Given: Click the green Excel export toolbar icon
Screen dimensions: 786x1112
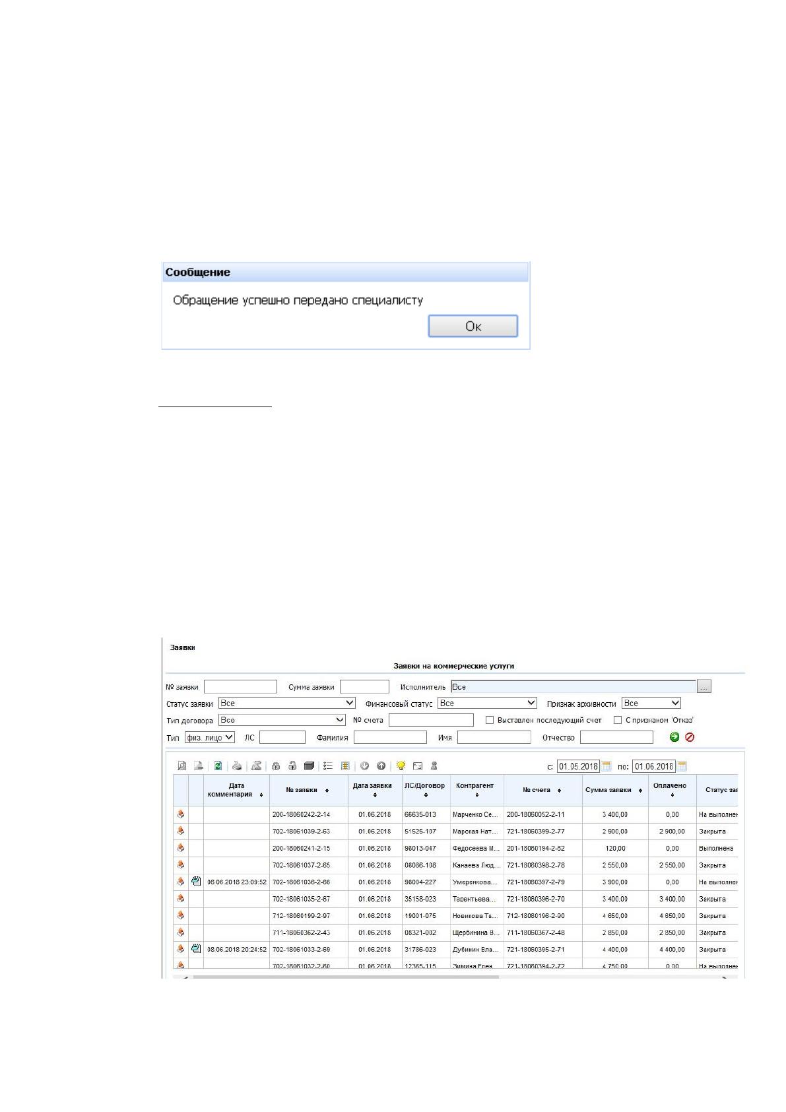Looking at the screenshot, I should (x=218, y=766).
